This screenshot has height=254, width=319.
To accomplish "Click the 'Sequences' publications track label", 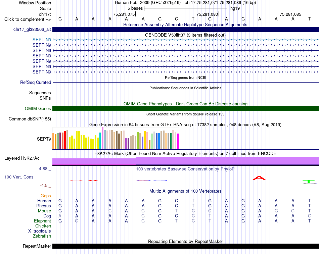I will coord(40,93).
